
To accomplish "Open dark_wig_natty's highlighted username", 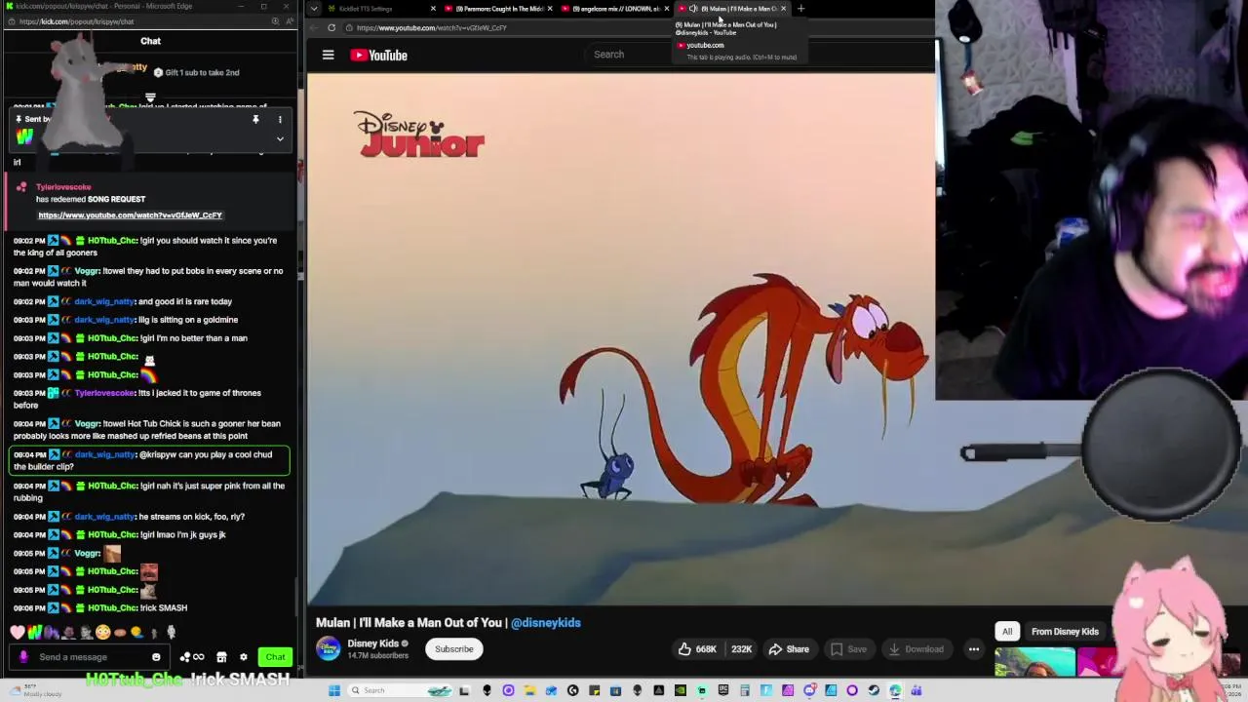I will 104,454.
